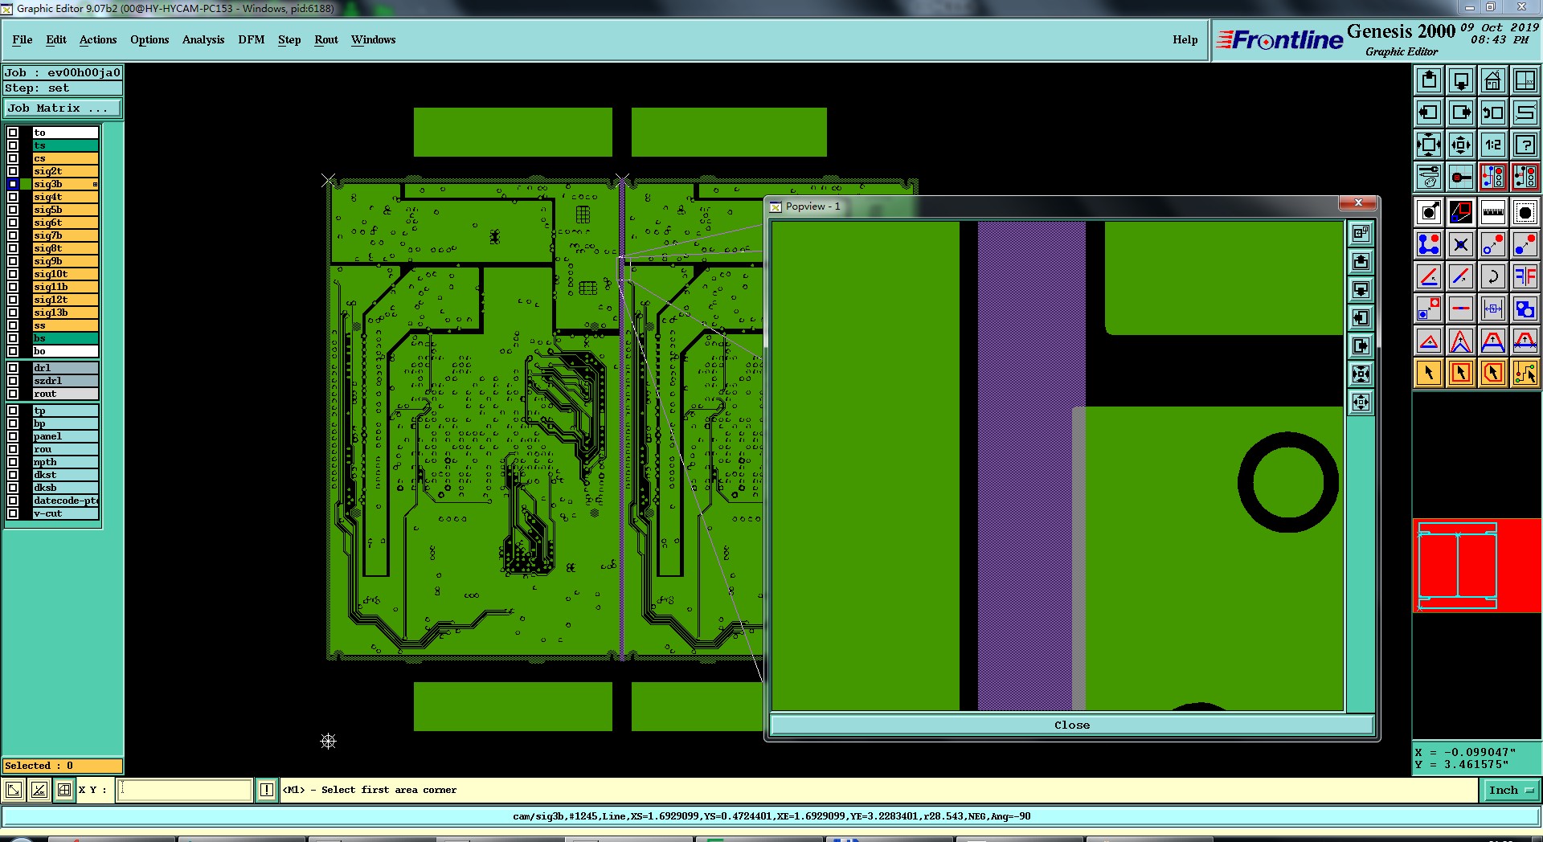The width and height of the screenshot is (1543, 842).
Task: Open the Edit menu
Action: [56, 39]
